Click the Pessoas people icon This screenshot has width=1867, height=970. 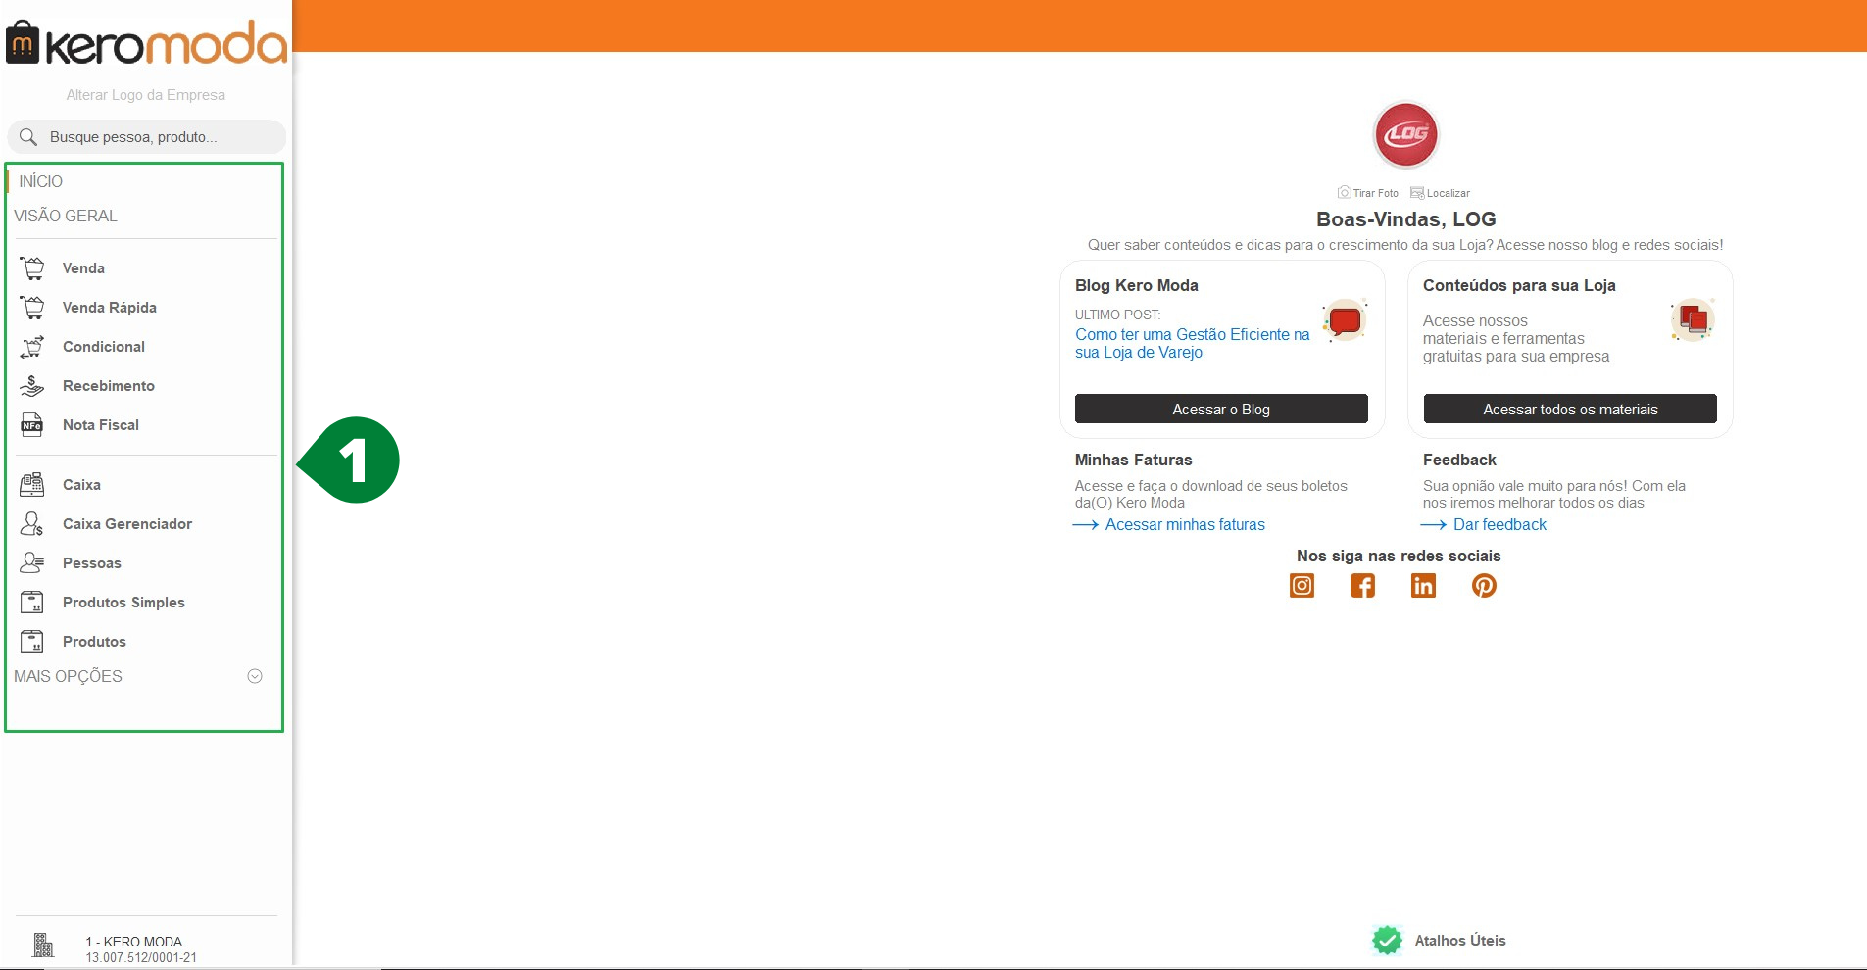pyautogui.click(x=32, y=562)
